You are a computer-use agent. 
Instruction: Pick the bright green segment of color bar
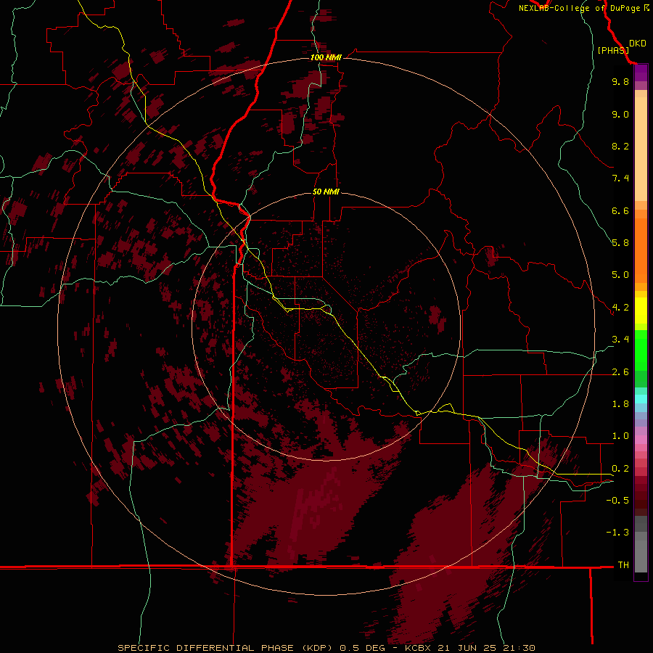(641, 350)
